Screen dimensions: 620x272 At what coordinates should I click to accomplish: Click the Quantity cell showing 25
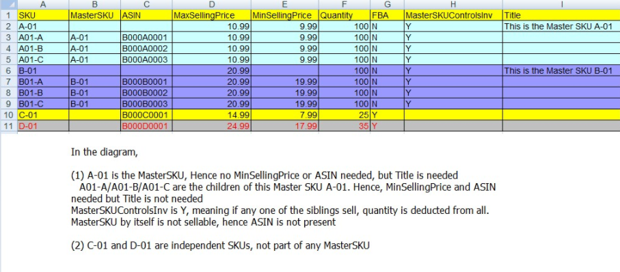click(345, 115)
